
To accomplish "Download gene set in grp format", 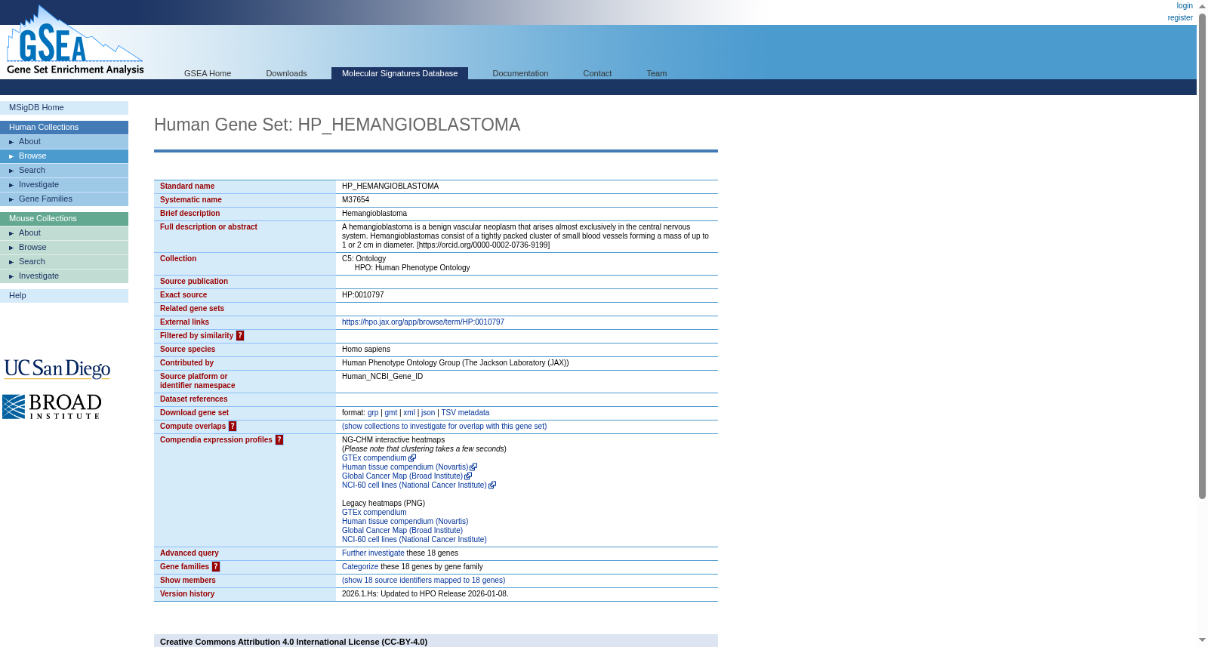I will click(x=373, y=413).
